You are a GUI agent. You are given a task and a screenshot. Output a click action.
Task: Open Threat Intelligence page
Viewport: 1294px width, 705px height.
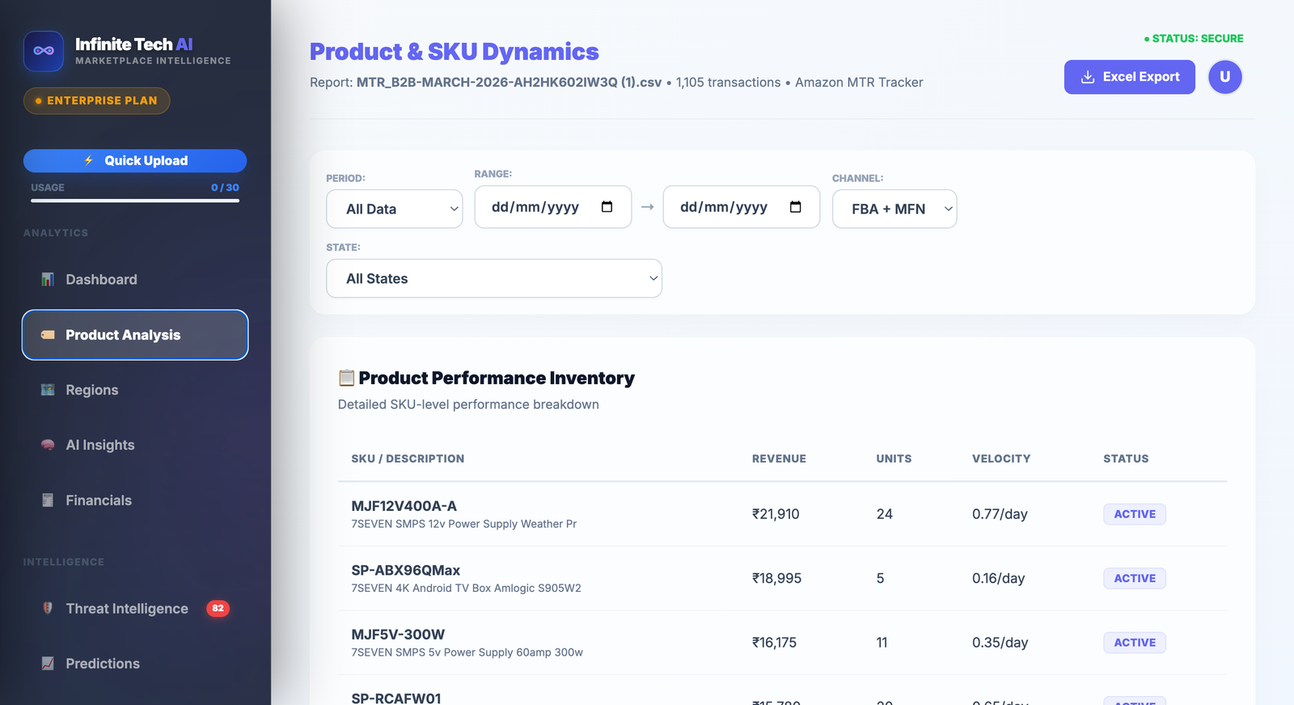[135, 608]
